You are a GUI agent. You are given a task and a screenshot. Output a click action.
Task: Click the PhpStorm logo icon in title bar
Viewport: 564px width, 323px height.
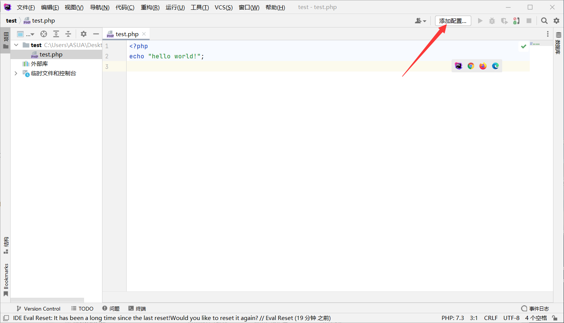click(x=8, y=7)
